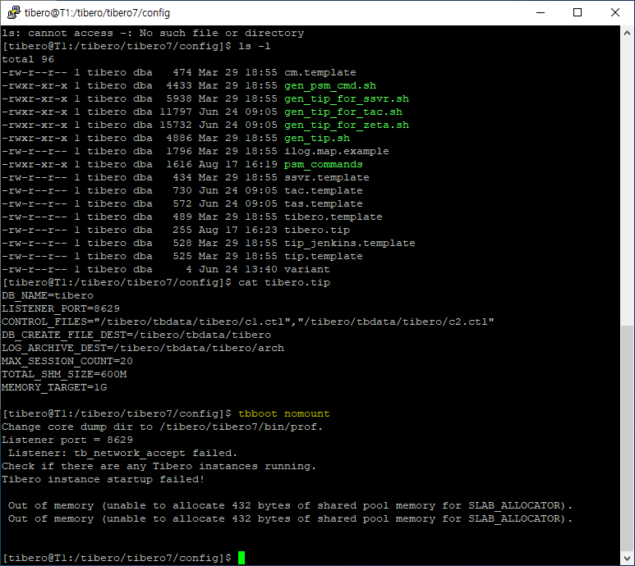
Task: Click the 'Aug 17 16:23' timestamp
Action: [238, 230]
